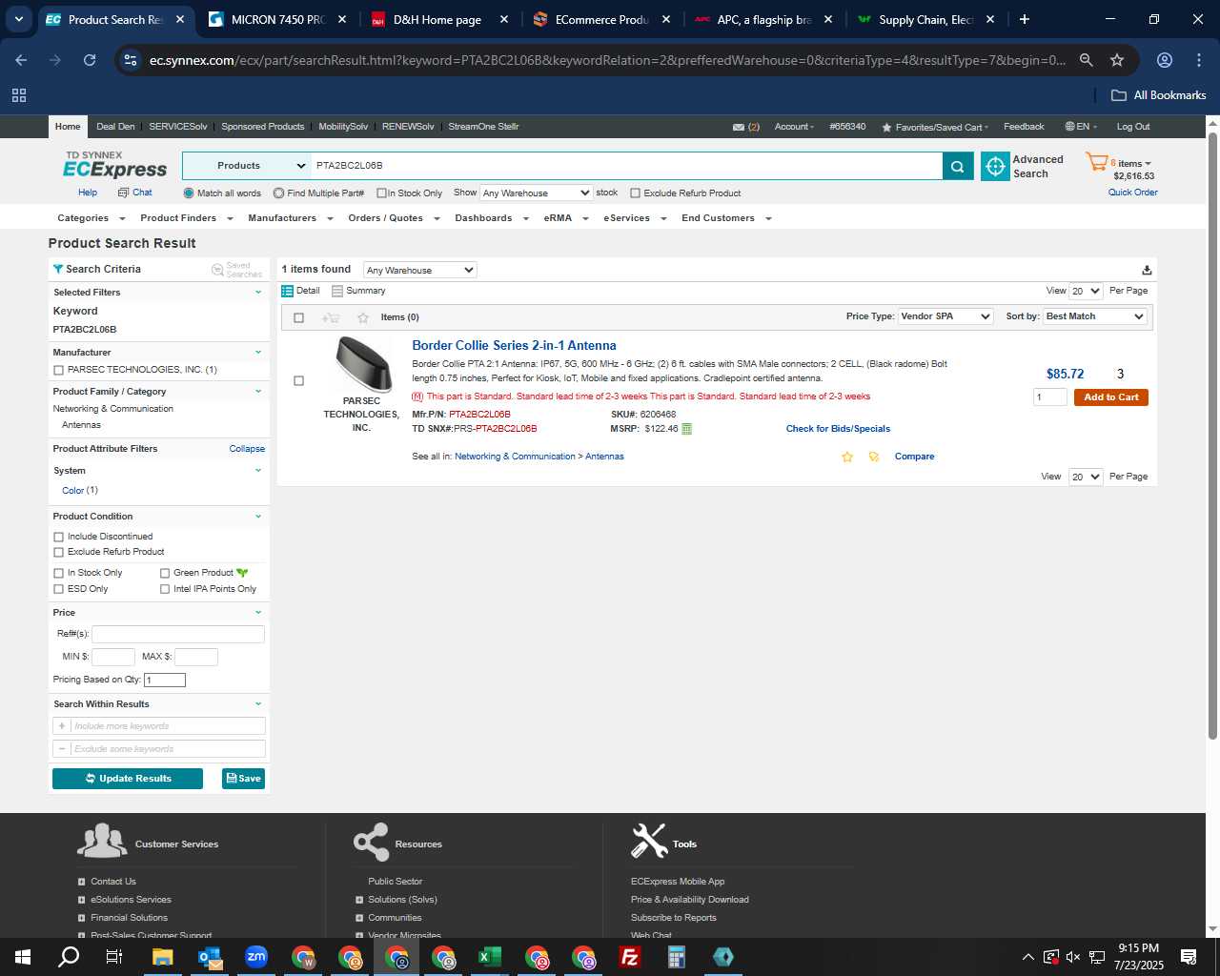Click header add-to-cart icon near Items (0)
The width and height of the screenshot is (1220, 976).
pyautogui.click(x=331, y=317)
